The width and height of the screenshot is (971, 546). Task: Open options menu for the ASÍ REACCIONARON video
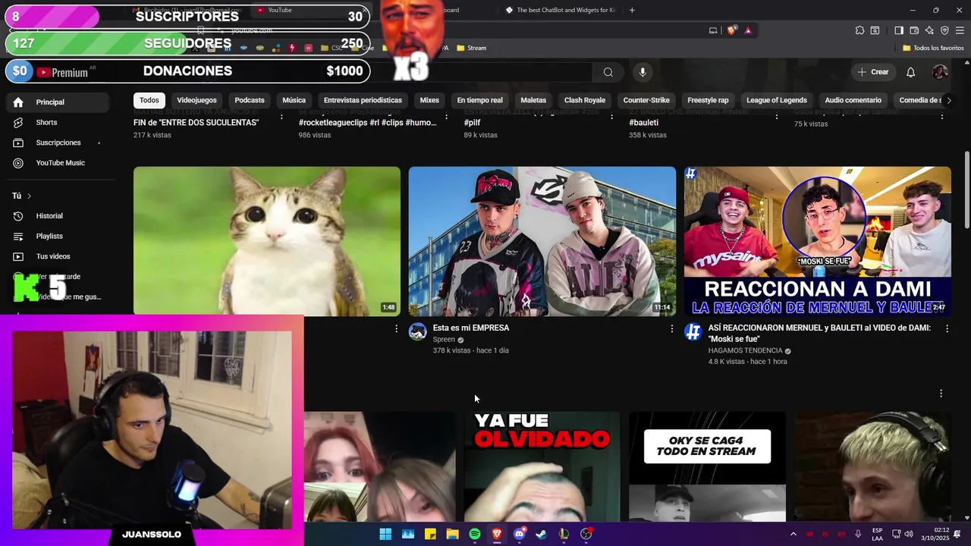(x=947, y=328)
